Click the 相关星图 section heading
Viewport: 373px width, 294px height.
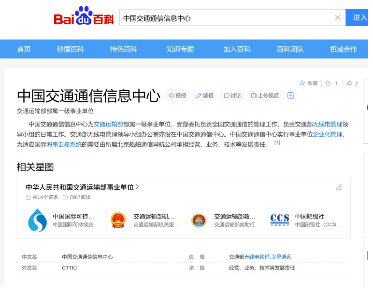[35, 167]
